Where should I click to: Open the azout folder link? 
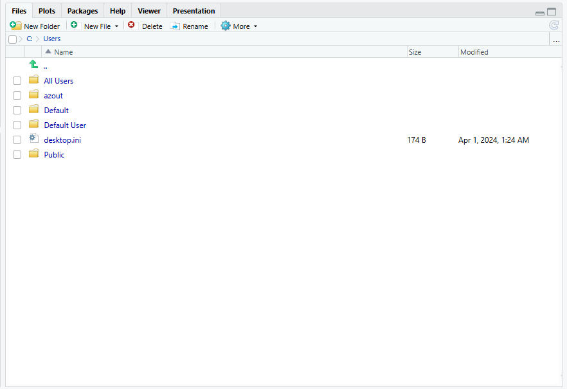(x=53, y=96)
